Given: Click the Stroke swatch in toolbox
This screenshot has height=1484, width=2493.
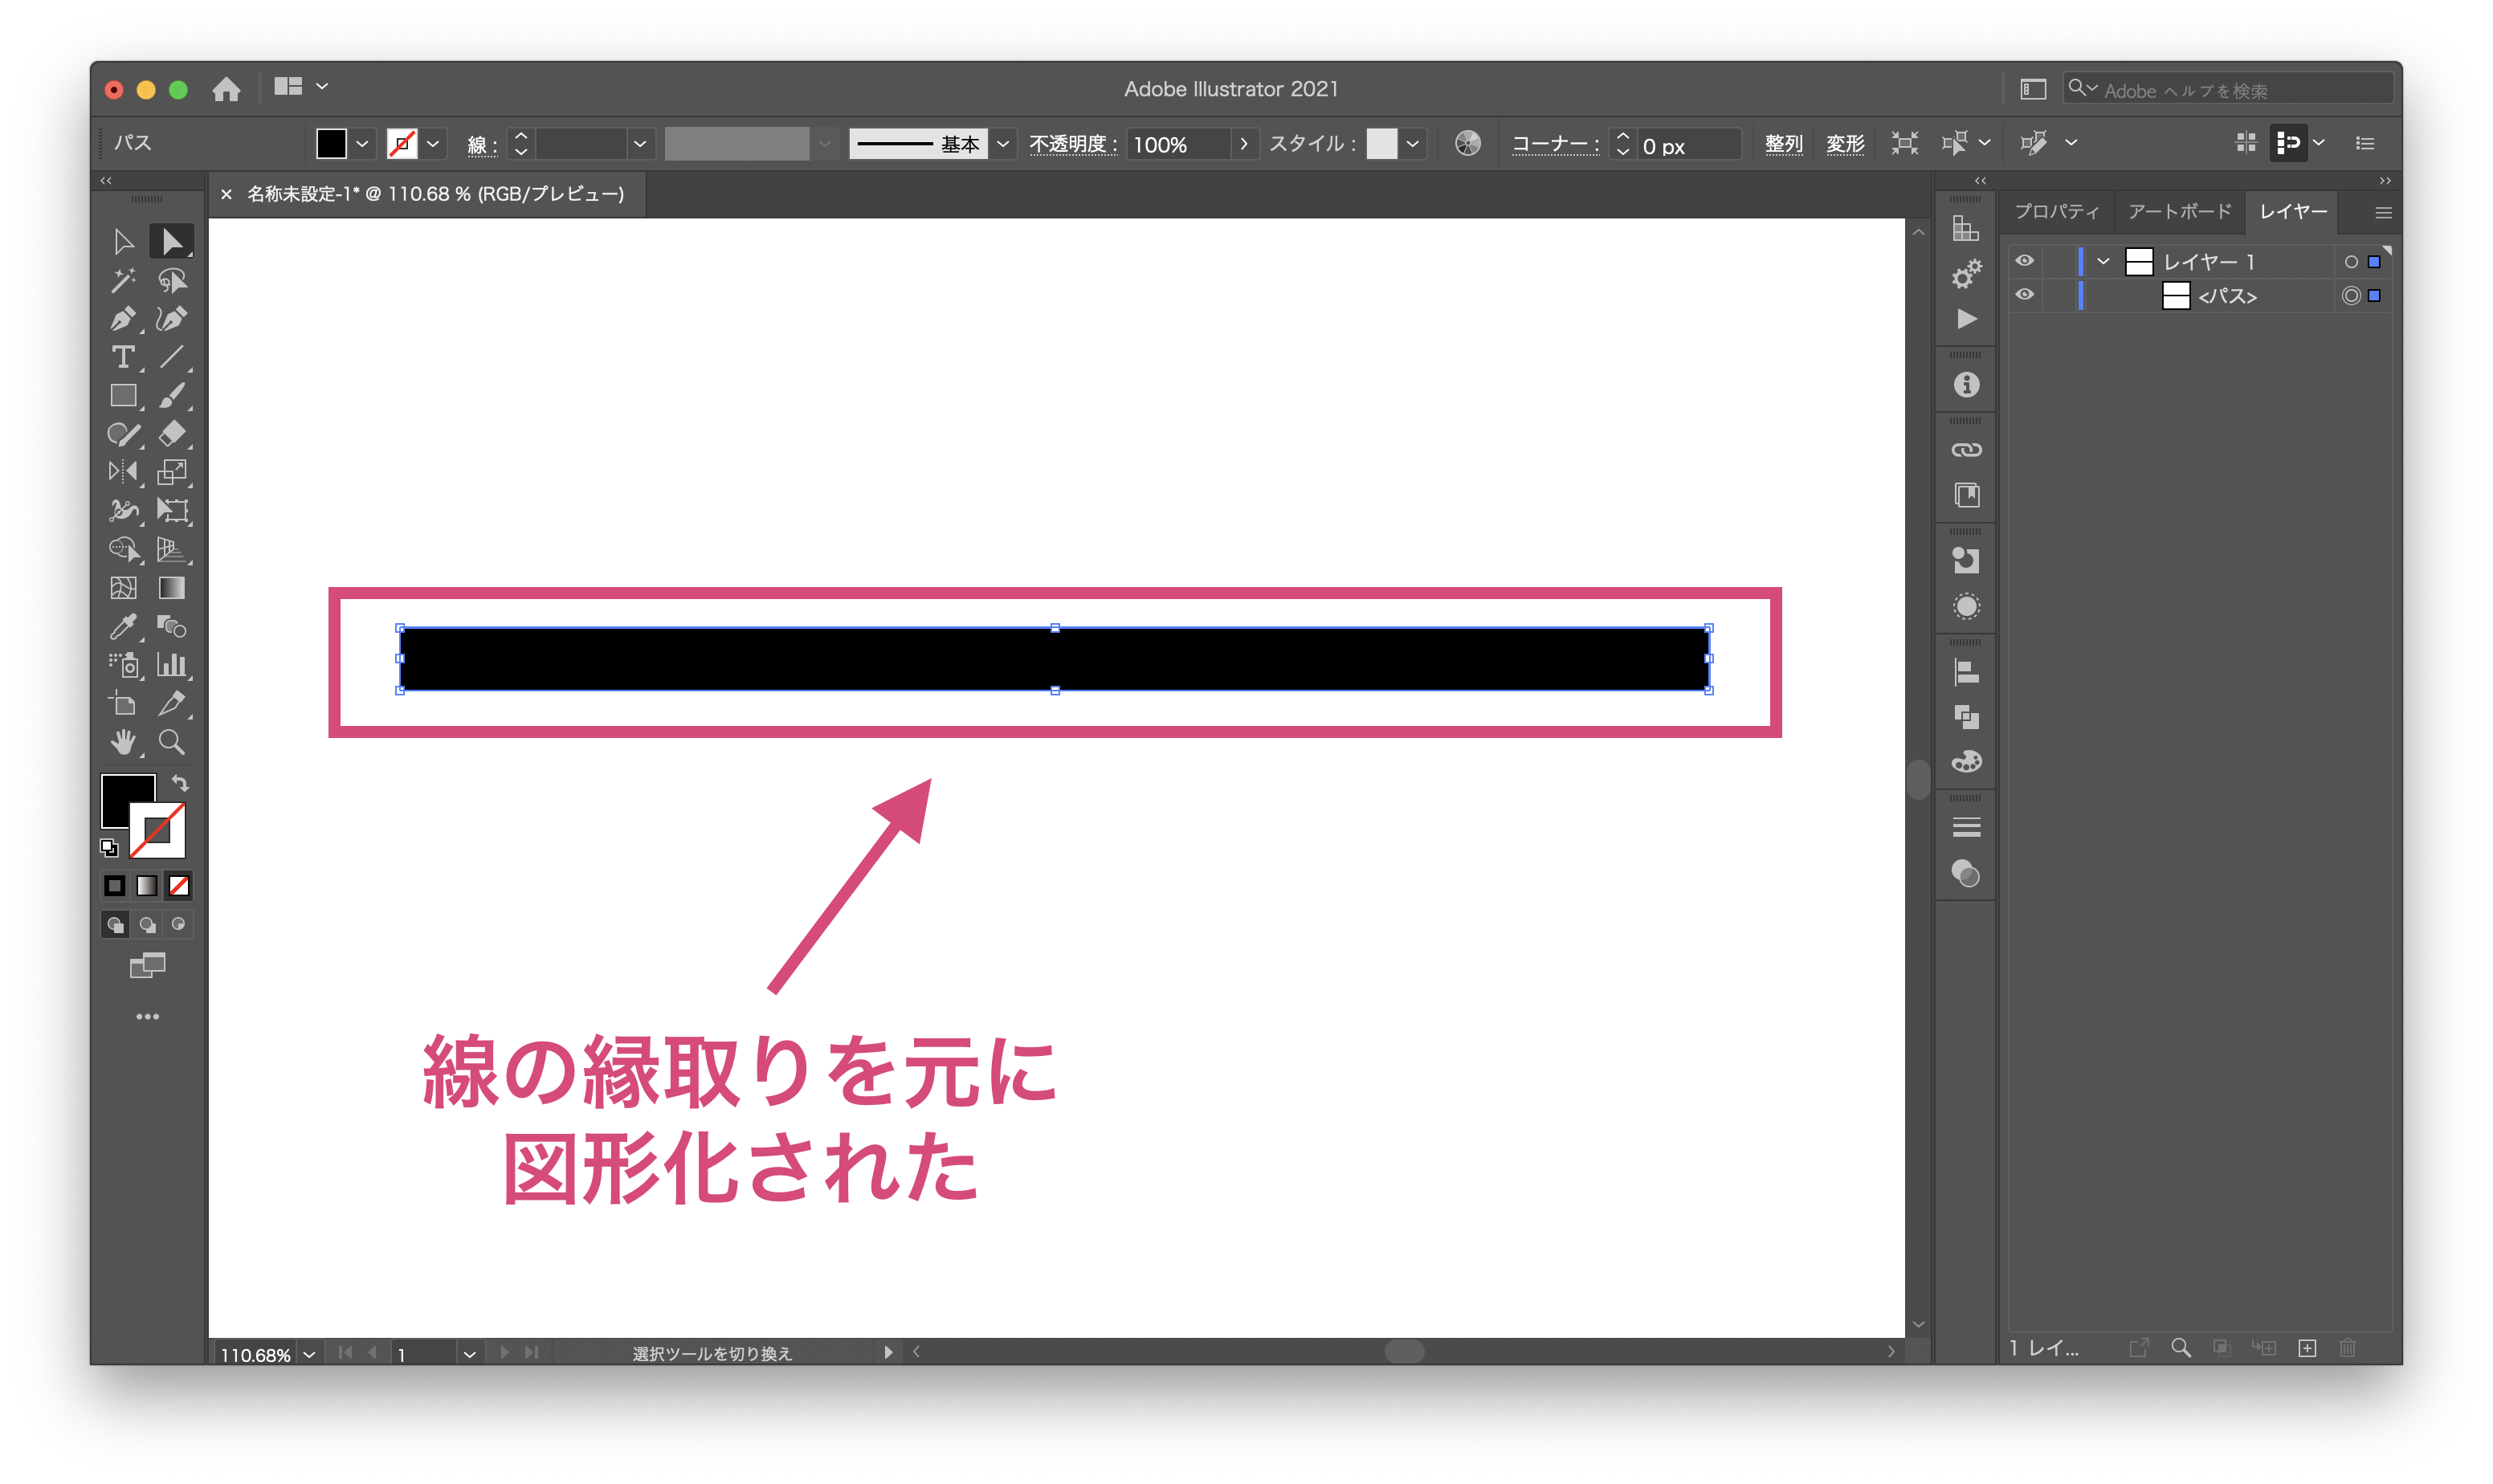Looking at the screenshot, I should (x=158, y=830).
